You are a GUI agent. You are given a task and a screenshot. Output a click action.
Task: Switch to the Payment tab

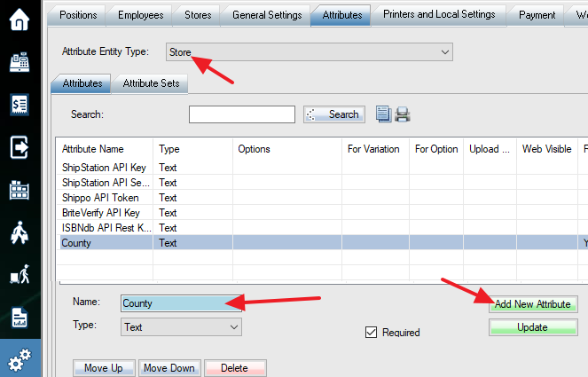[537, 15]
